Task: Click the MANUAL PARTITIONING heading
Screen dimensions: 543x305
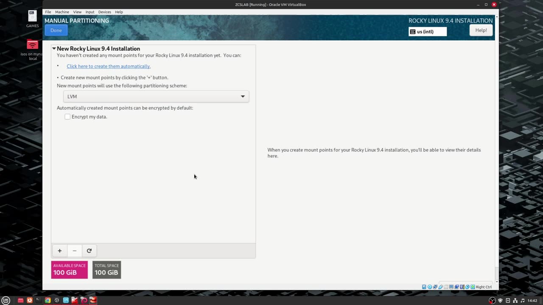Action: point(77,20)
